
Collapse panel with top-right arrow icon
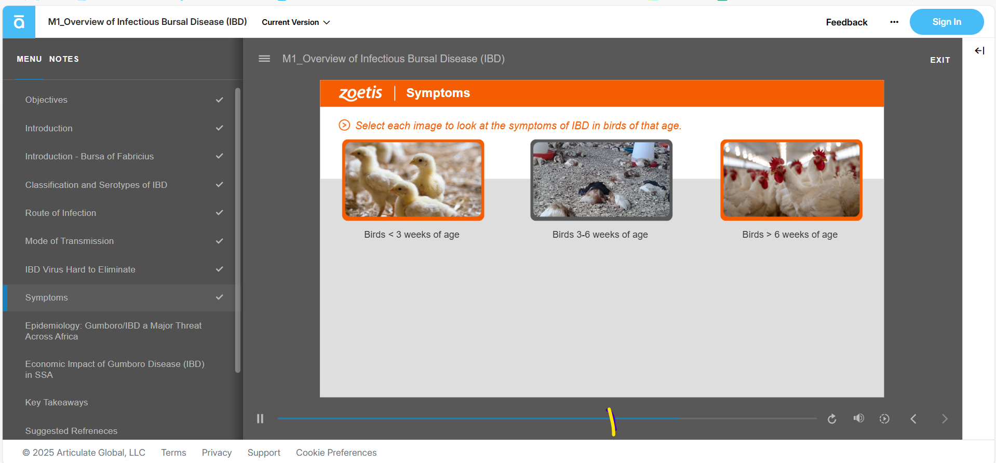(x=979, y=50)
